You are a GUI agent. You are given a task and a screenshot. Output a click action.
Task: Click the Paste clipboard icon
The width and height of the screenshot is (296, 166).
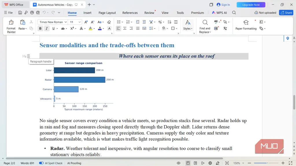click(x=23, y=22)
